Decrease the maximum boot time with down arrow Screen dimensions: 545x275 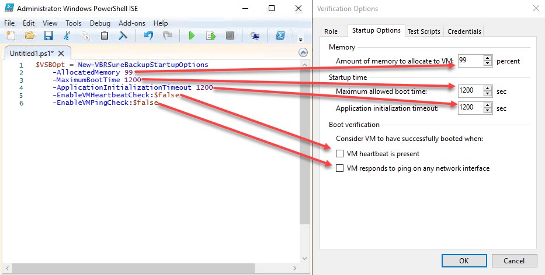click(x=488, y=94)
